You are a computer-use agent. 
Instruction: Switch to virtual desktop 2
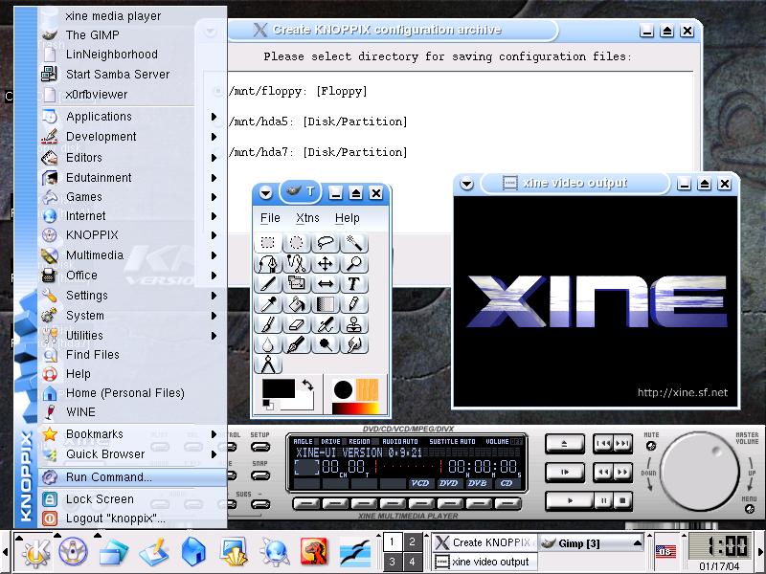click(x=412, y=541)
